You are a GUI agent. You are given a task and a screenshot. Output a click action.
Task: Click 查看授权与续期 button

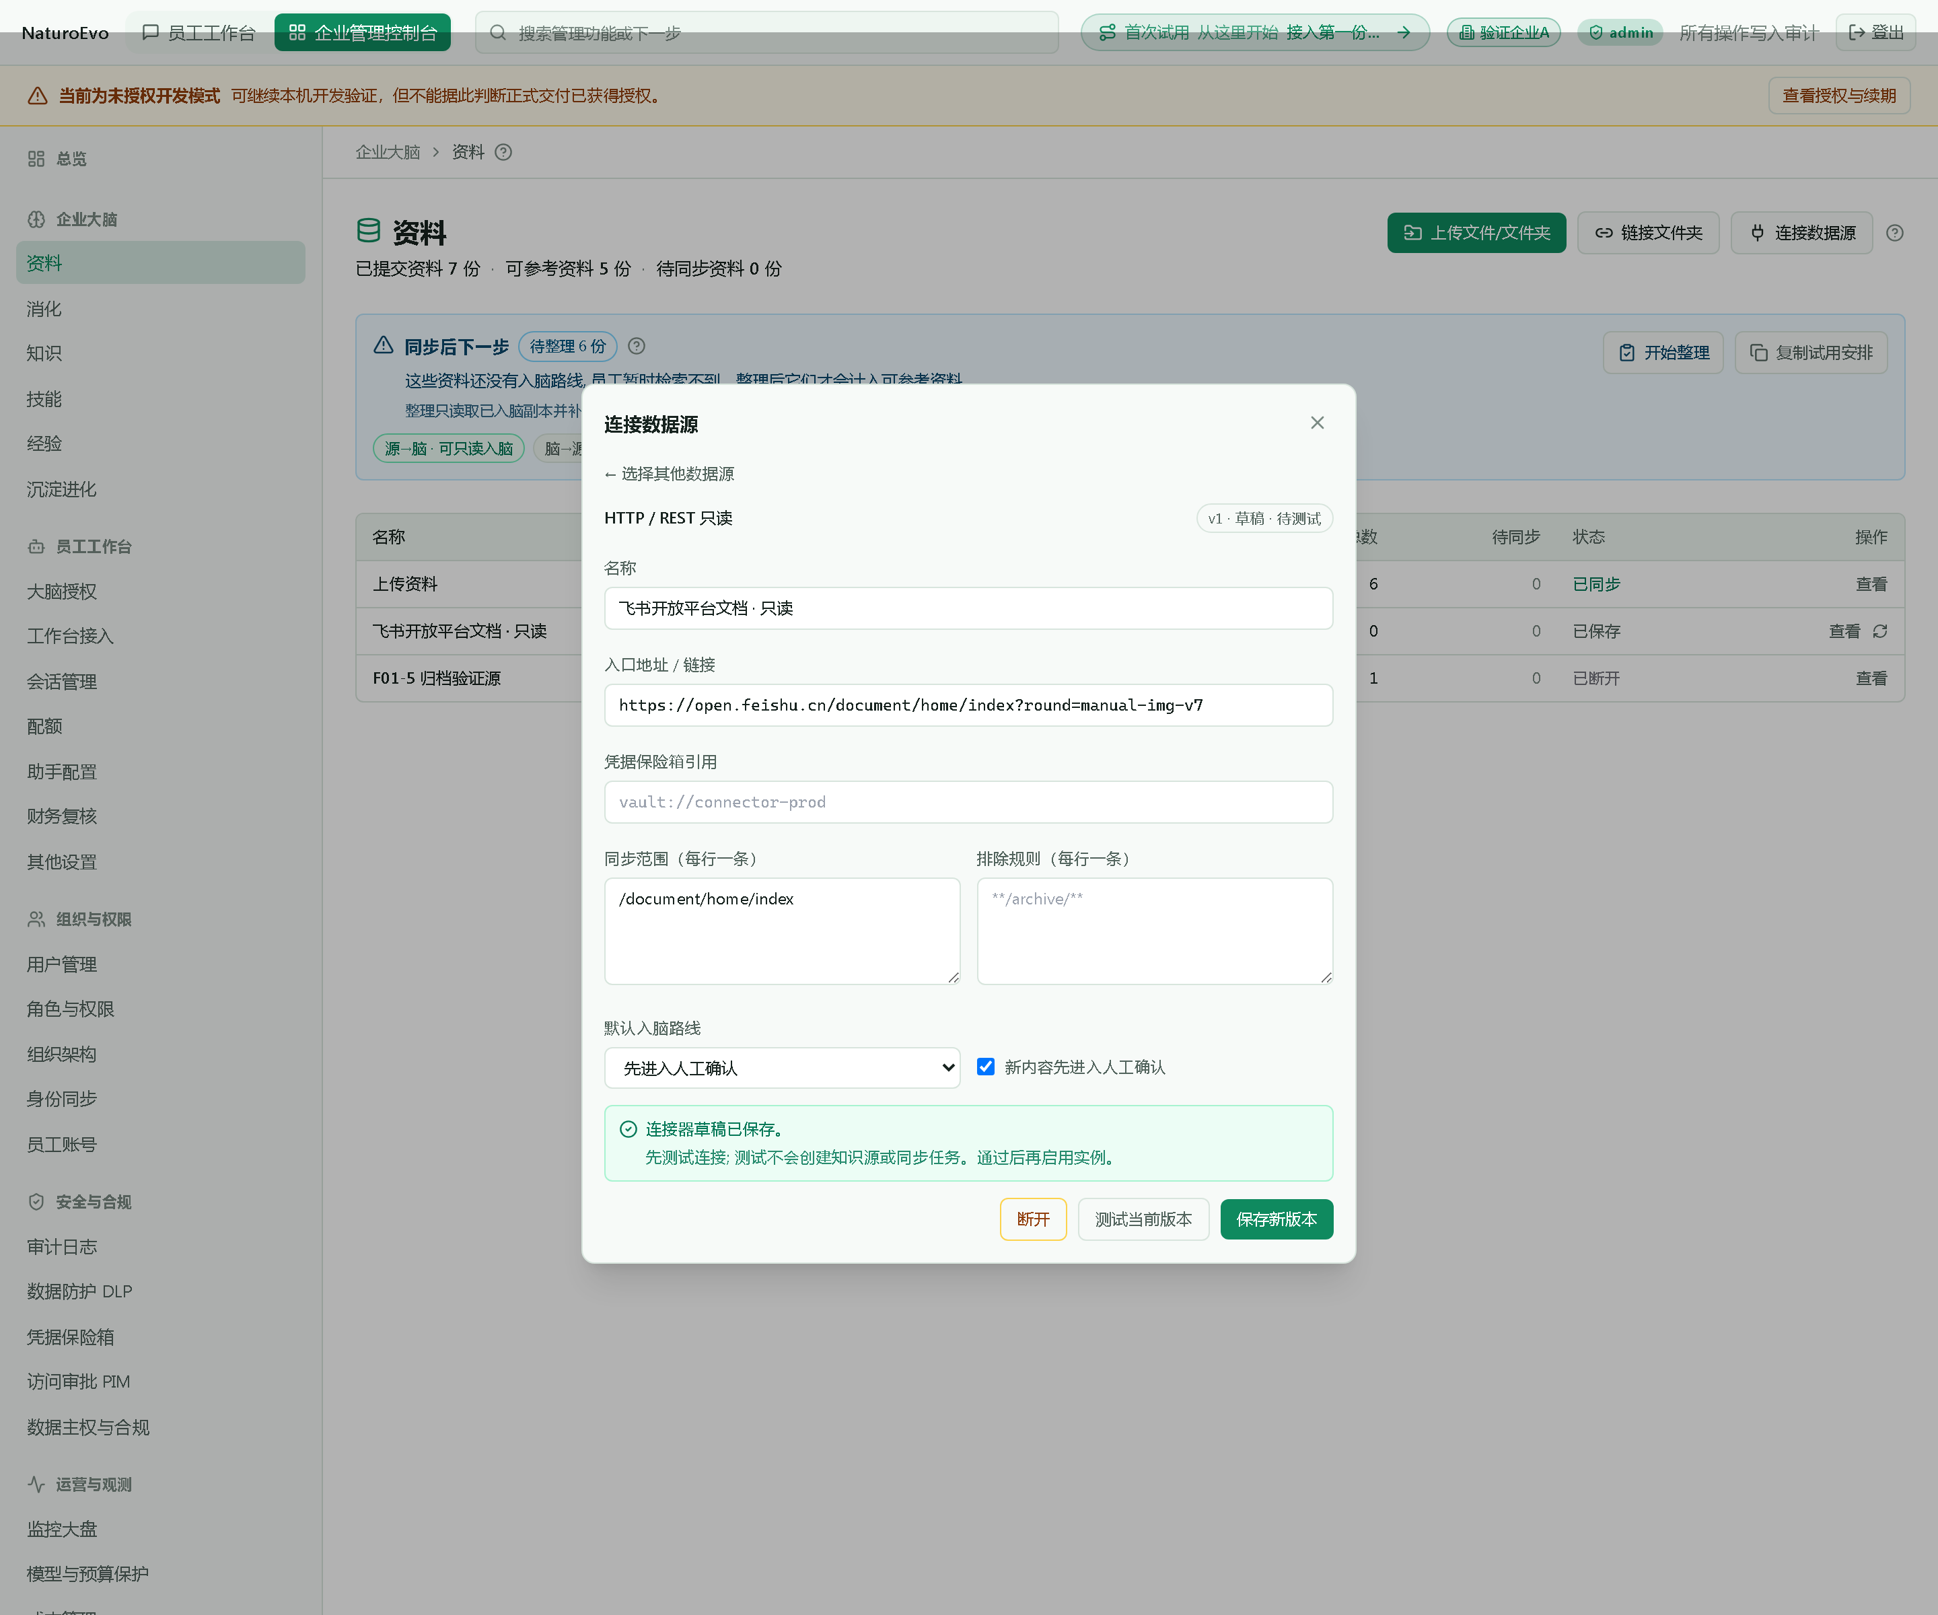click(x=1838, y=96)
